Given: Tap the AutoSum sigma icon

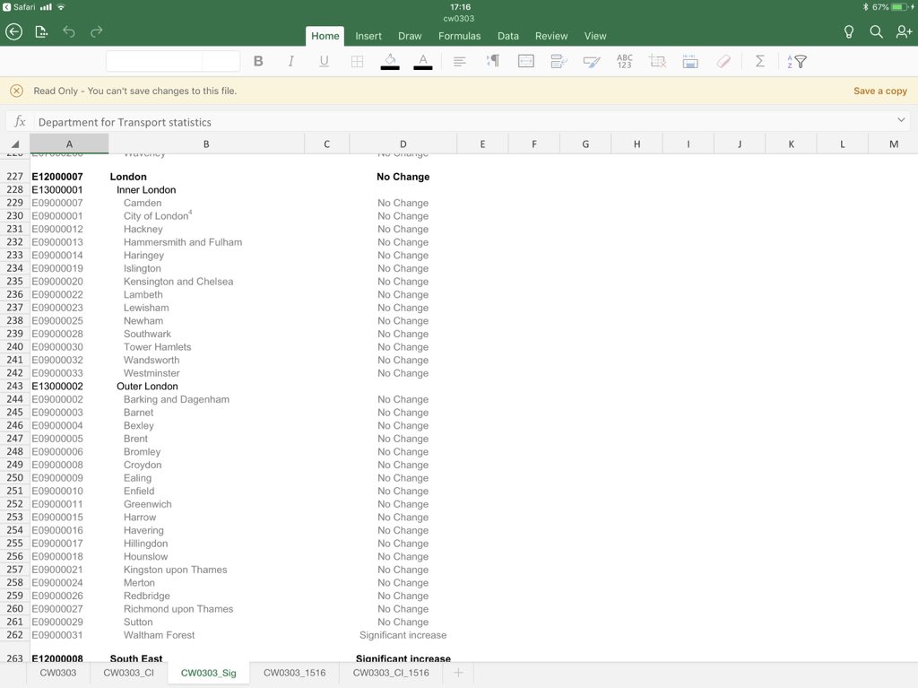Looking at the screenshot, I should pos(760,61).
